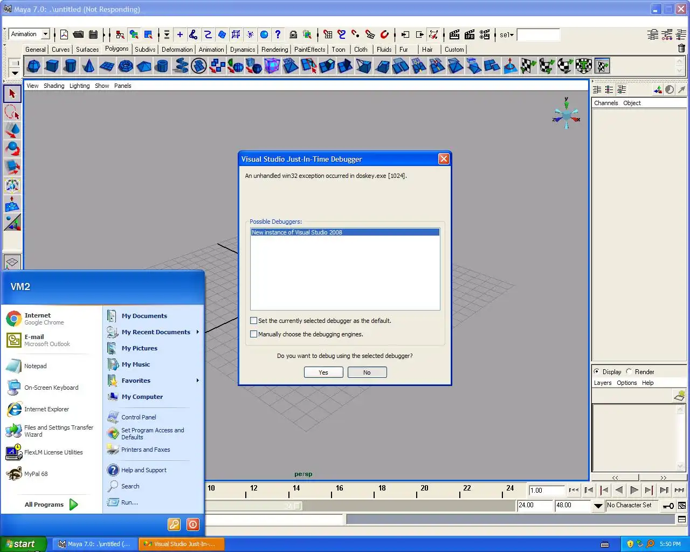Enable Snap to Grids icon

[x=328, y=34]
